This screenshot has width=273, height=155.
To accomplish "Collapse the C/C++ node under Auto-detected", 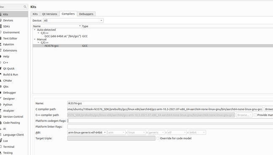I will pos(38,33).
